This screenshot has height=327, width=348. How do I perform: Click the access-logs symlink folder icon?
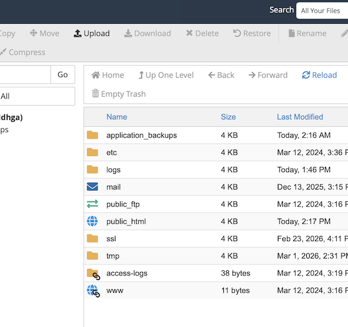pos(93,273)
